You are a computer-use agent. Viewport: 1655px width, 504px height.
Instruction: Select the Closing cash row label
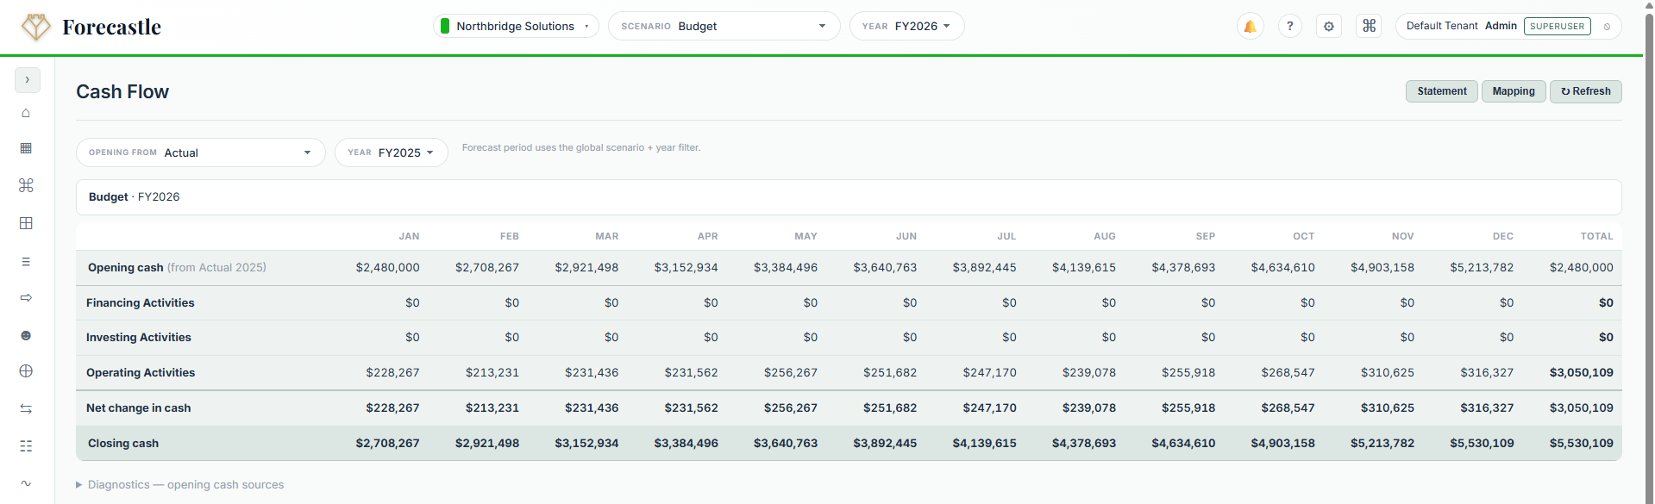coord(123,443)
